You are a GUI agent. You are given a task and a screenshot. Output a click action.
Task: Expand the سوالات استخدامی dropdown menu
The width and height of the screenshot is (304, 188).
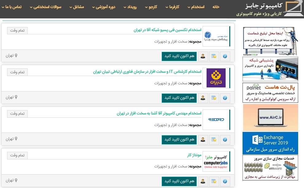pos(45,7)
